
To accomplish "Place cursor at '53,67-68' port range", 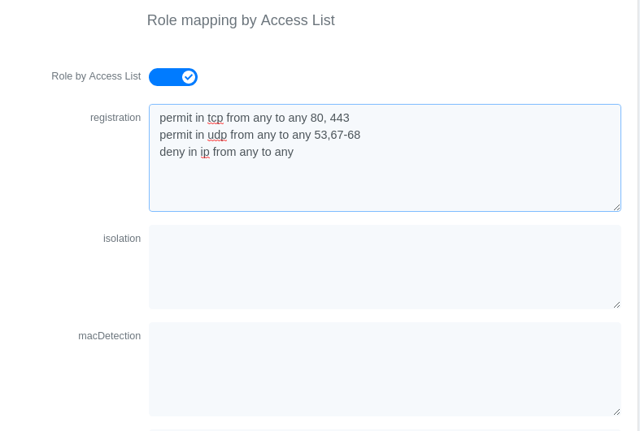I will (x=337, y=135).
